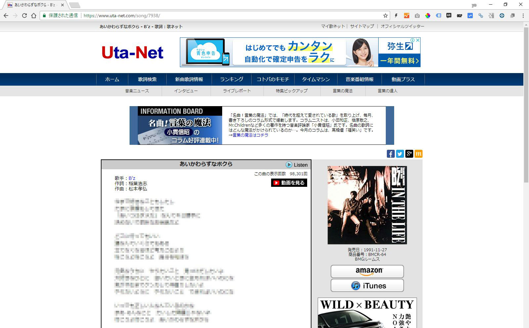Click the 作曲:松本孝弘 text
This screenshot has height=328, width=529.
pyautogui.click(x=131, y=189)
